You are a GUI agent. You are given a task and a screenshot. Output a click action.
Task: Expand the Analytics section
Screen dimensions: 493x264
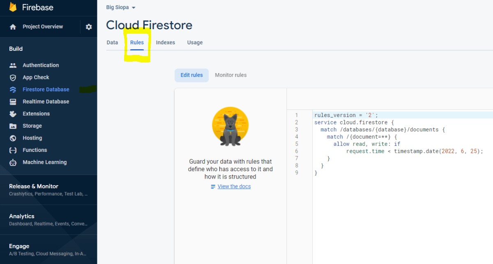coord(22,216)
